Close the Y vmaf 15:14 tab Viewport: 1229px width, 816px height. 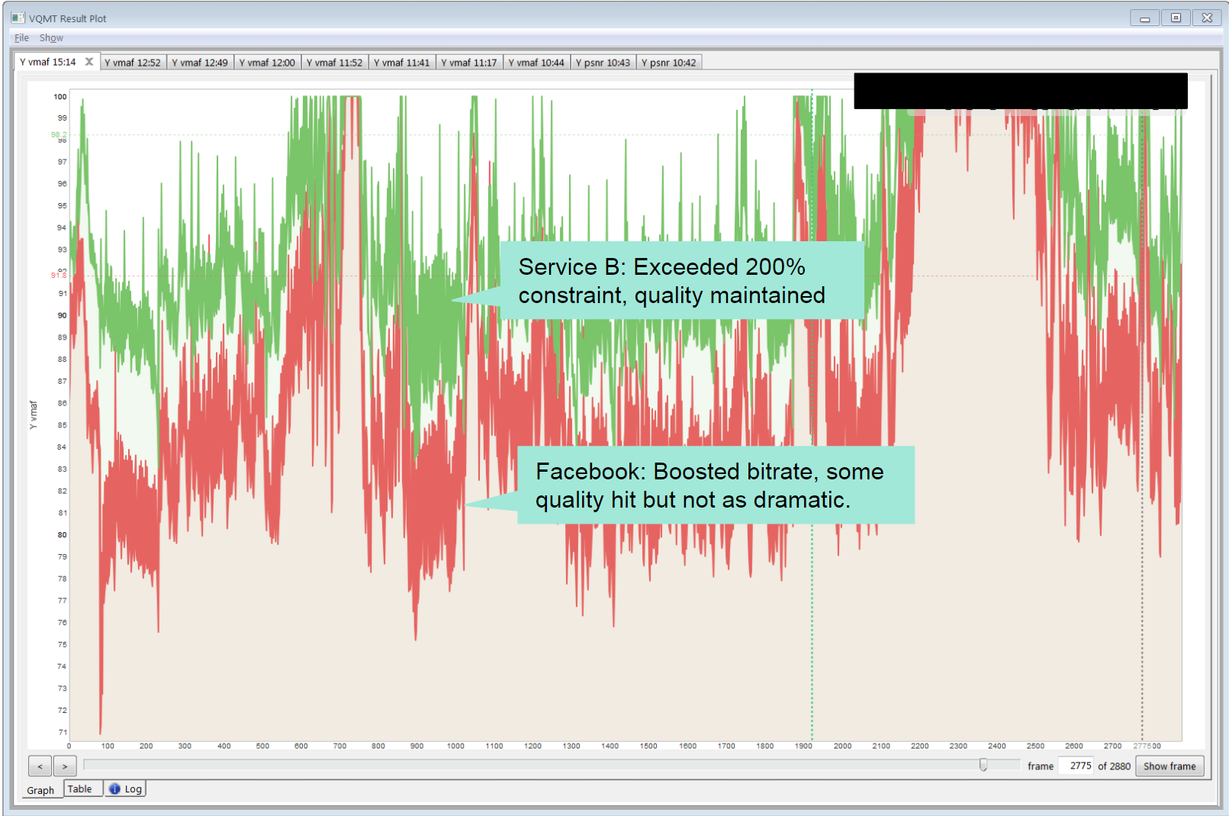(x=89, y=62)
